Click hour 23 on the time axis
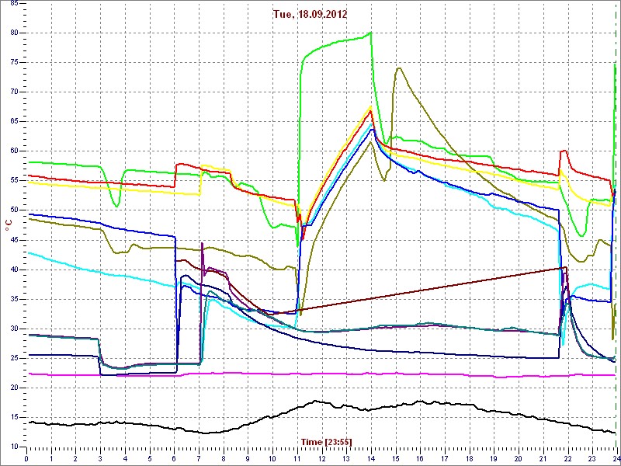This screenshot has width=621, height=466. (x=592, y=458)
